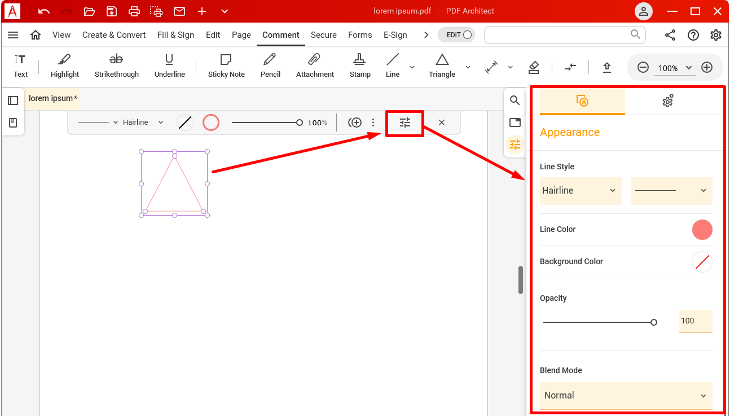
Task: Click the scan/snapshot print icon
Action: (x=156, y=11)
